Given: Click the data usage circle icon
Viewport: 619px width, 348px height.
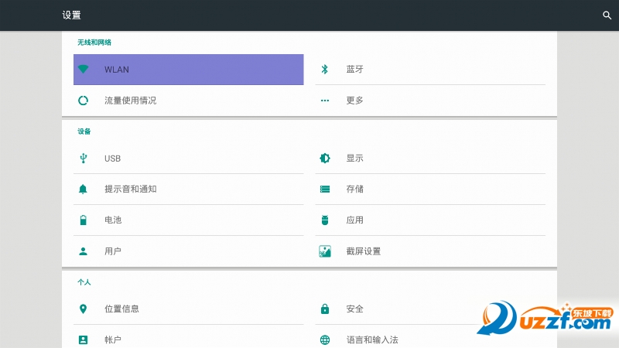Looking at the screenshot, I should point(84,101).
